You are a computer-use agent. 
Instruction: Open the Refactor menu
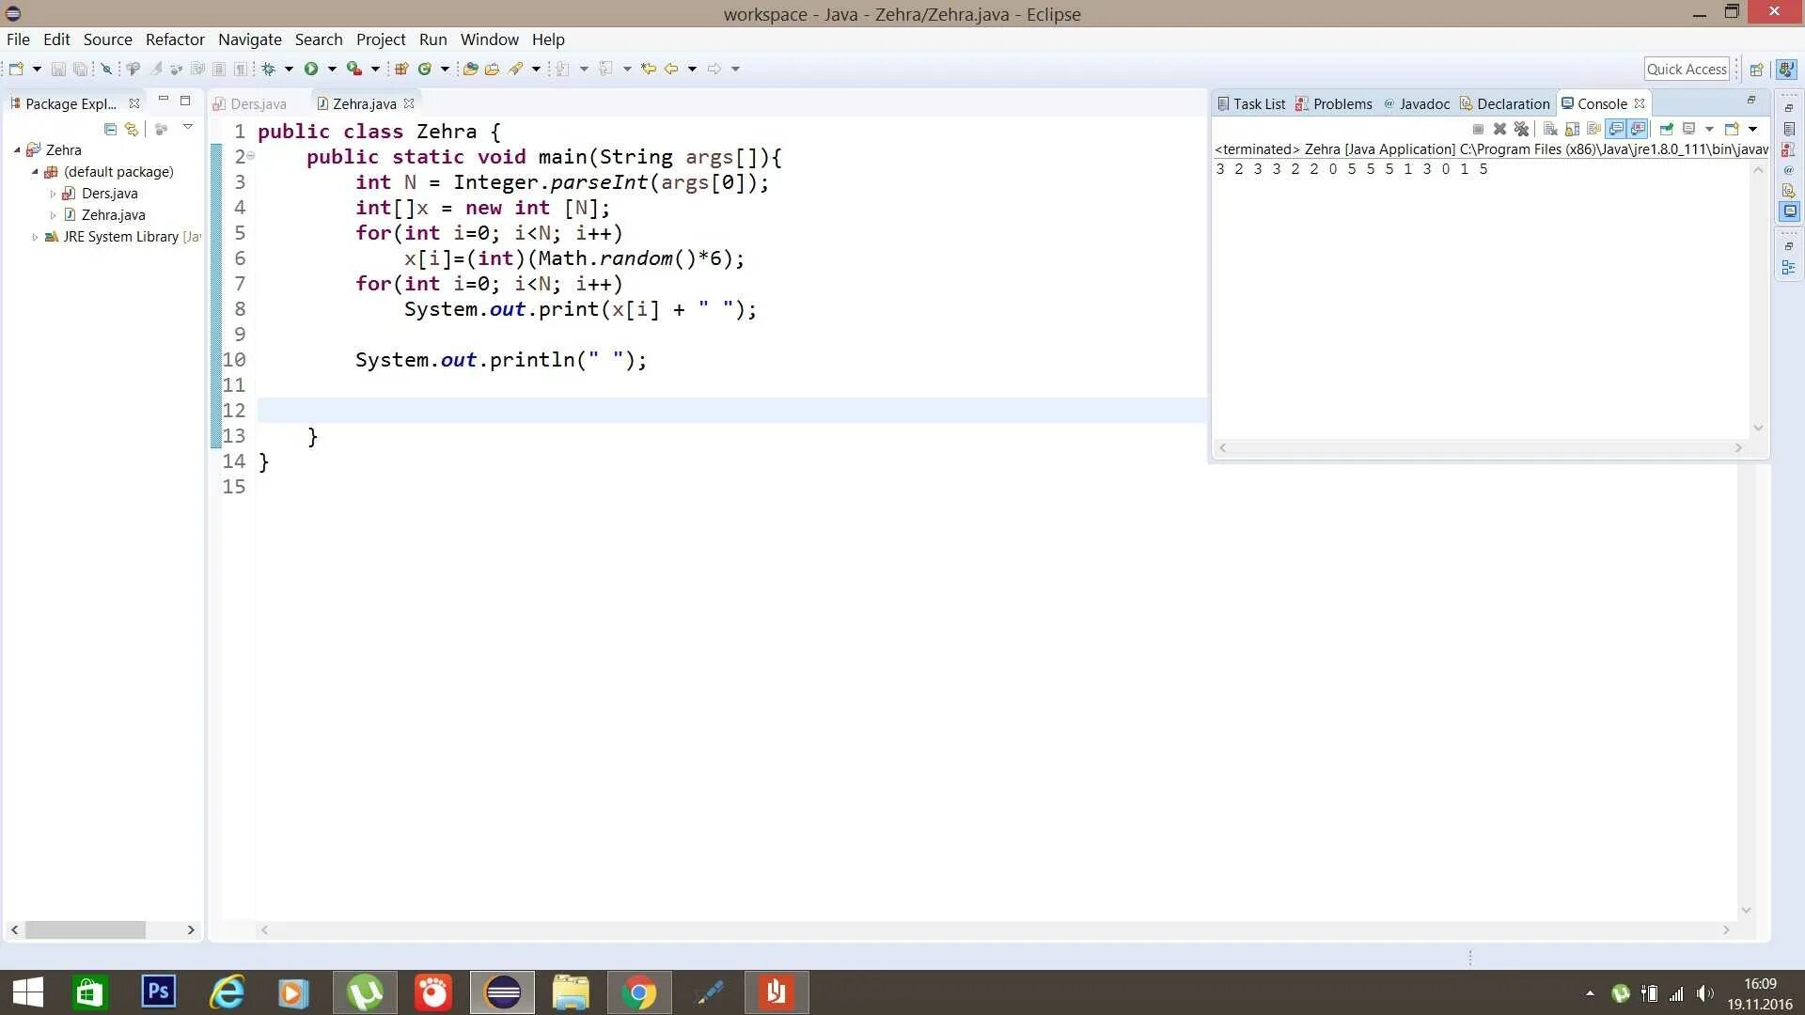pos(175,39)
